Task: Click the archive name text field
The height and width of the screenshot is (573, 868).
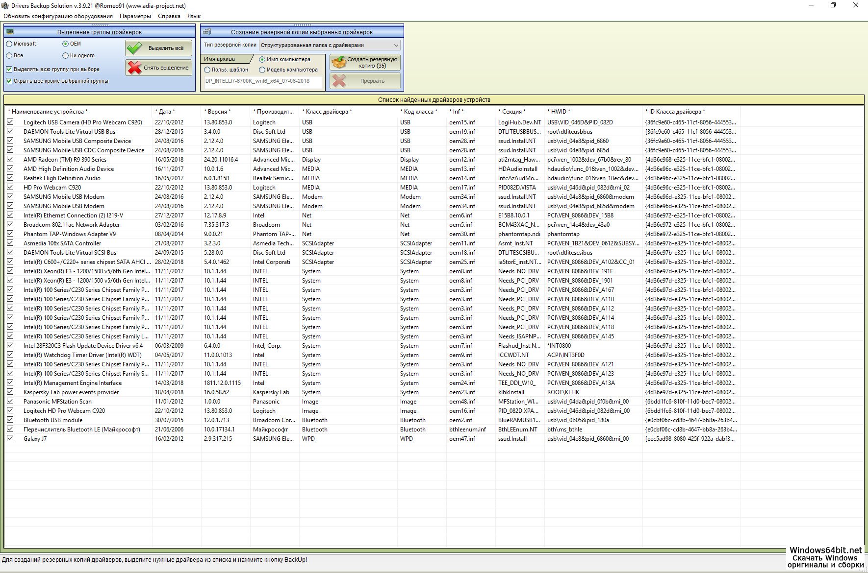Action: pyautogui.click(x=263, y=81)
